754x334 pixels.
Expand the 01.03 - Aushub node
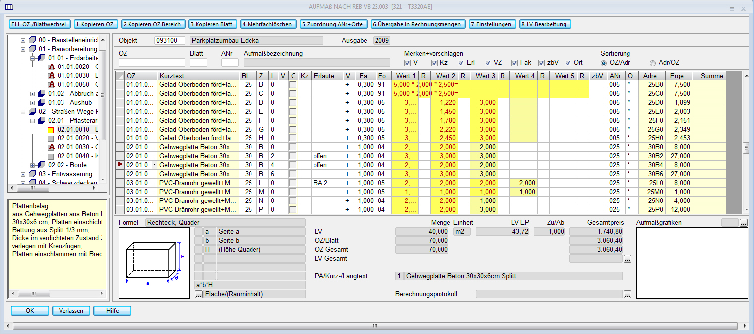pyautogui.click(x=32, y=102)
